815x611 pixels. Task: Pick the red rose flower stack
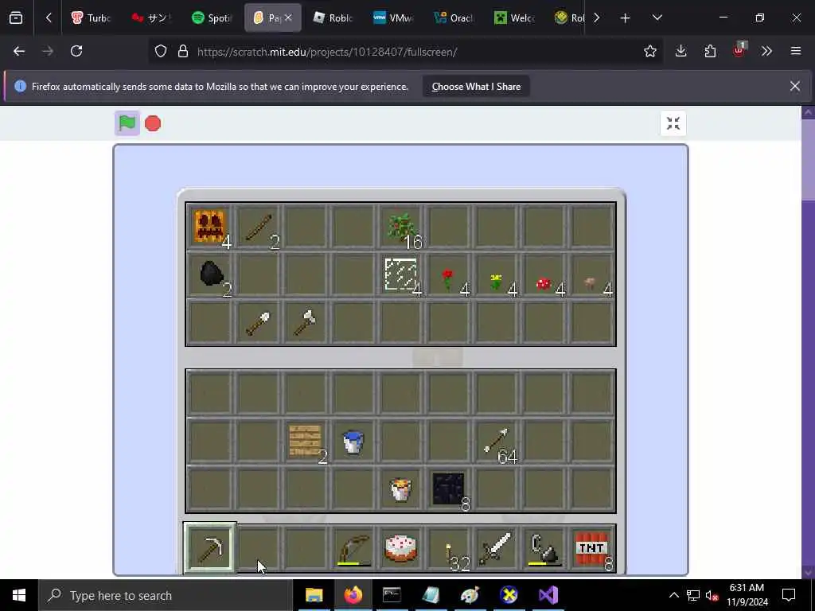(x=449, y=274)
